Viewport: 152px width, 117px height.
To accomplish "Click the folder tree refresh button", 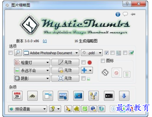I will (93, 96).
